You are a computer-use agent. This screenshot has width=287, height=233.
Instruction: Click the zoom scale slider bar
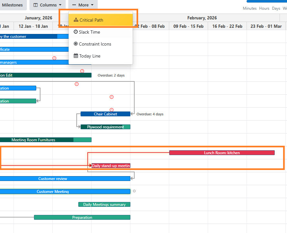(x=267, y=2)
